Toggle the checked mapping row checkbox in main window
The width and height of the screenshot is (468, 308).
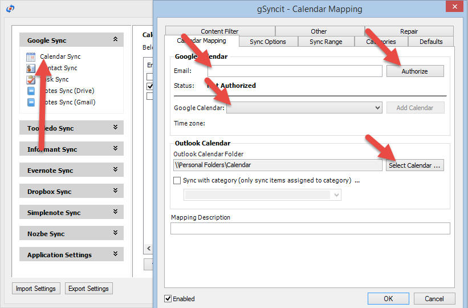pos(150,86)
